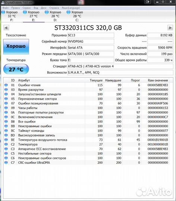Go to previous disk with left arrow
This screenshot has width=176, height=201.
click(x=6, y=28)
